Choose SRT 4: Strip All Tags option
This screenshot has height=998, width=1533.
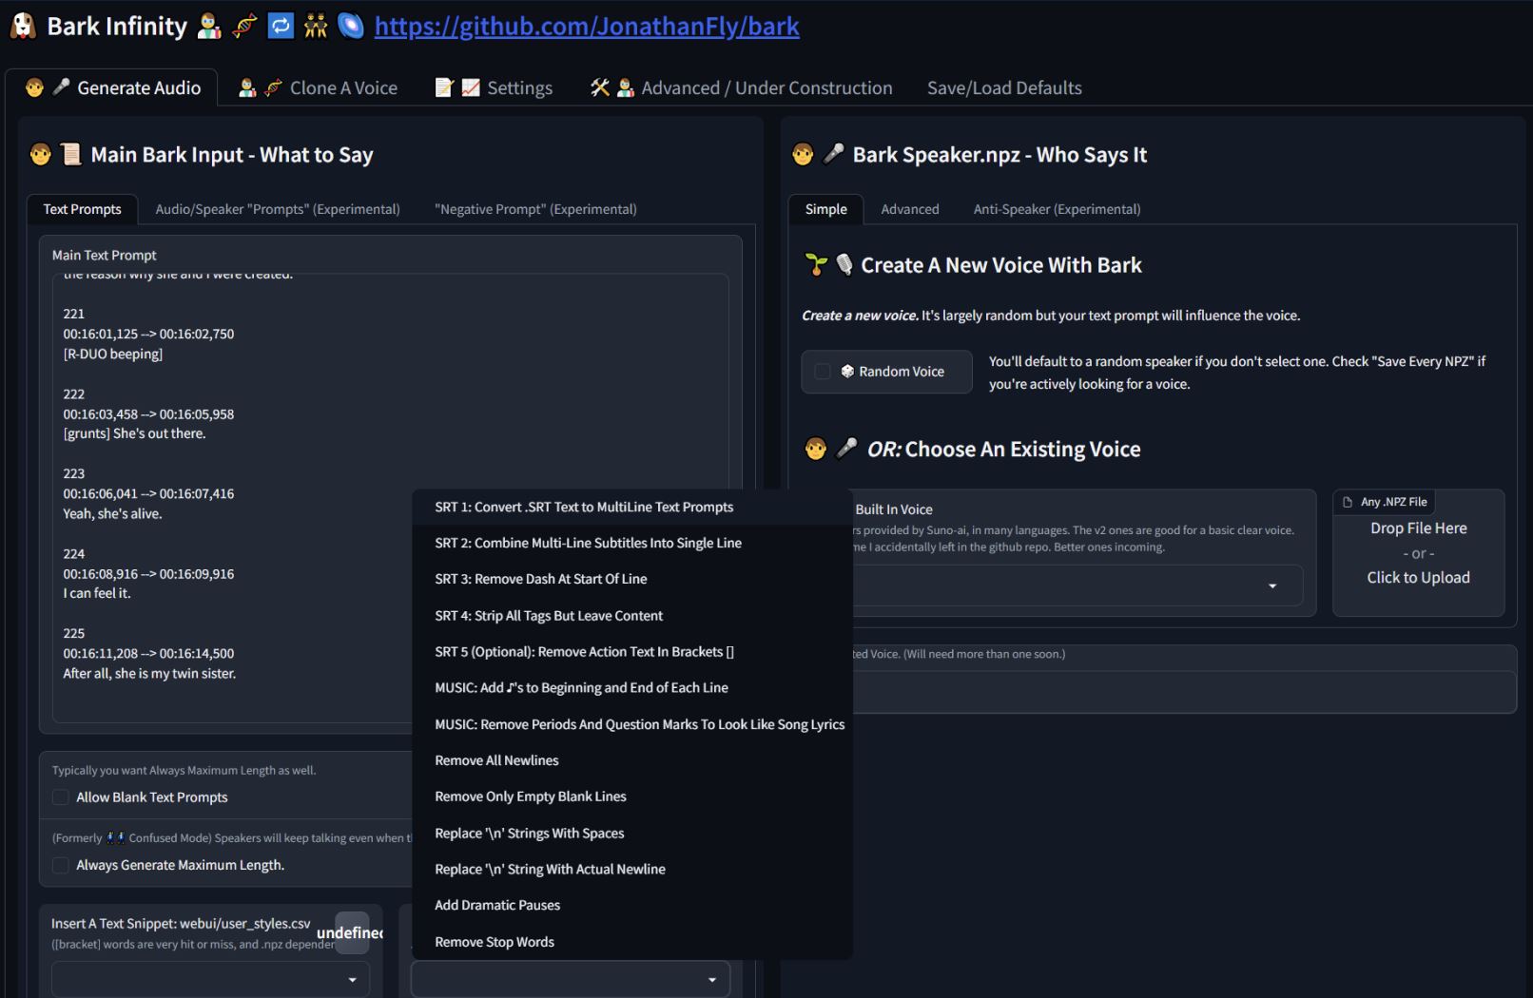tap(631, 616)
